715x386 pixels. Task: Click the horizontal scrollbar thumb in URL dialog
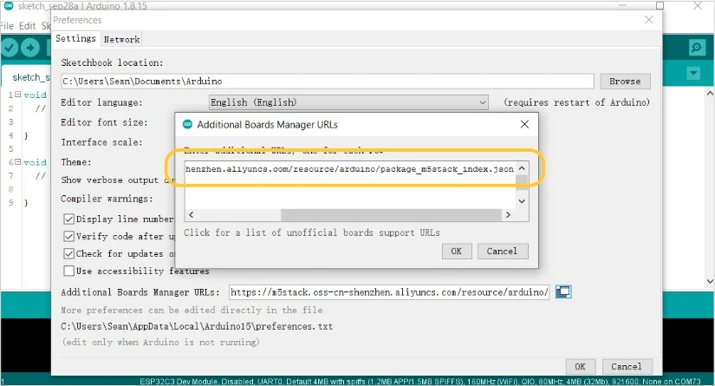[391, 215]
